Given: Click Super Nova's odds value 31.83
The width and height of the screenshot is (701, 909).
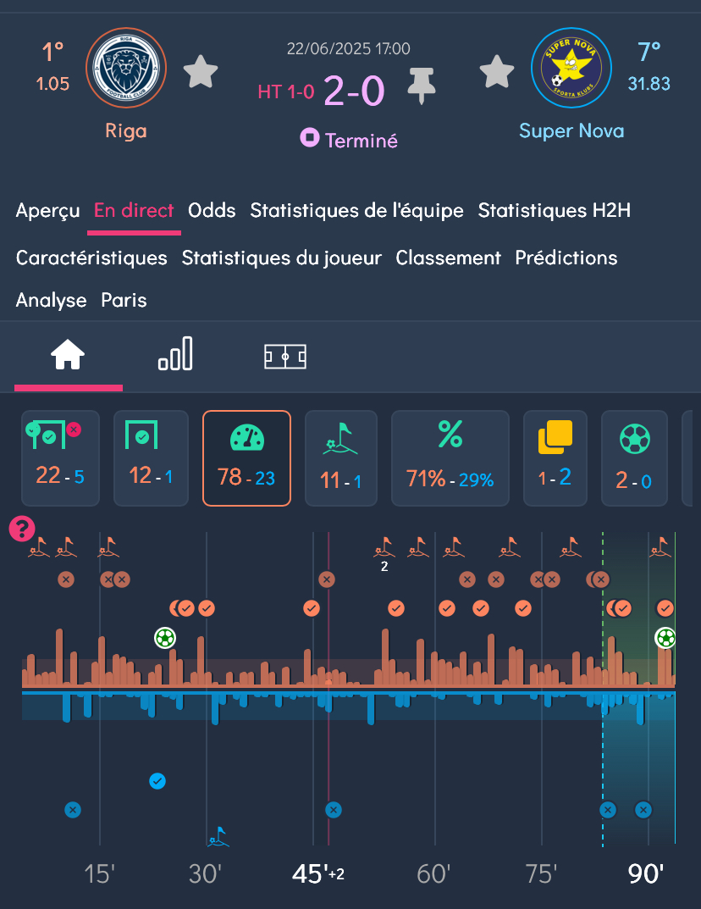Looking at the screenshot, I should tap(649, 84).
